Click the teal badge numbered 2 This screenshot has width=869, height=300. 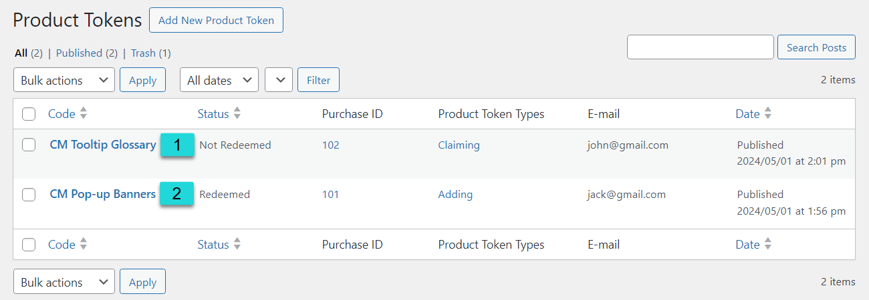tap(177, 194)
